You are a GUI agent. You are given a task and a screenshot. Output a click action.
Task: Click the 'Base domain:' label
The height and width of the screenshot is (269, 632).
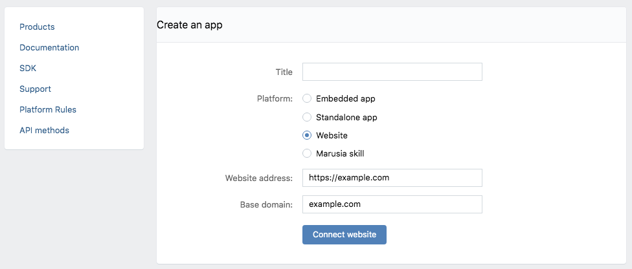pos(266,204)
